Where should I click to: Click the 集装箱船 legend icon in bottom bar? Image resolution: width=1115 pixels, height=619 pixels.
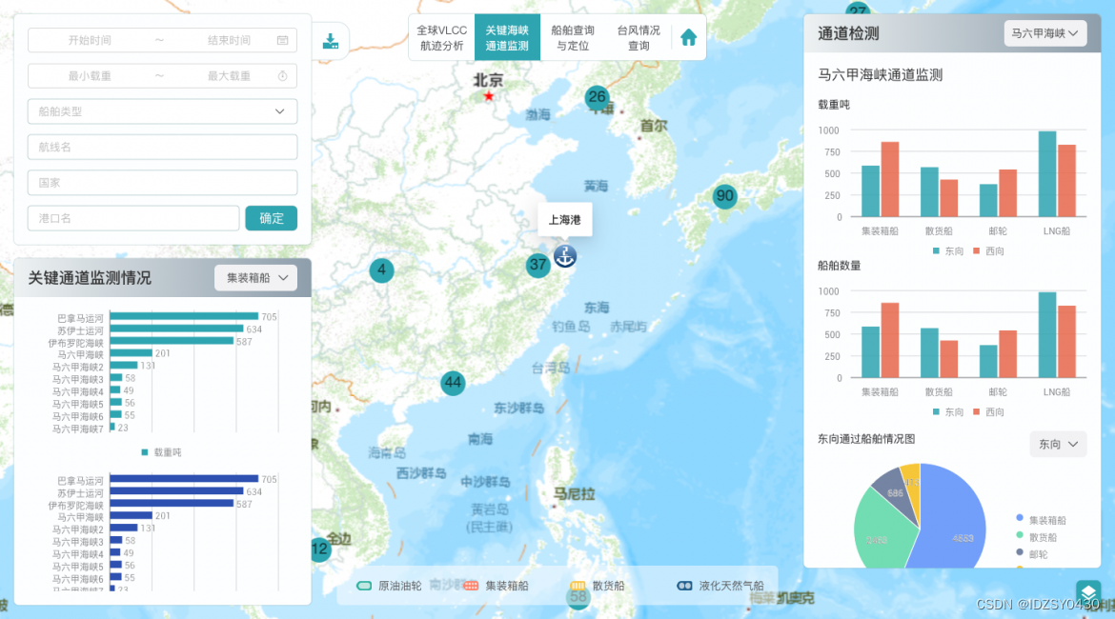click(x=471, y=587)
